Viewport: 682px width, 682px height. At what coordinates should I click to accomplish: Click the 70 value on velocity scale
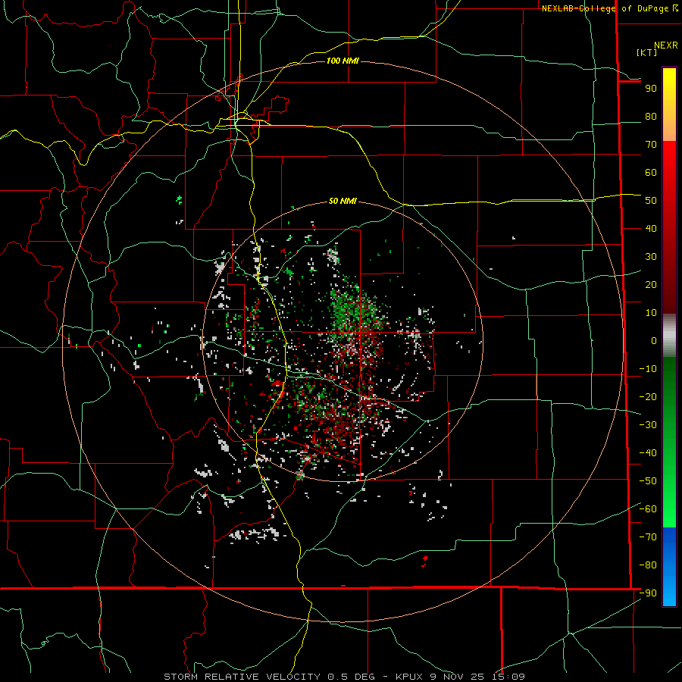click(651, 145)
